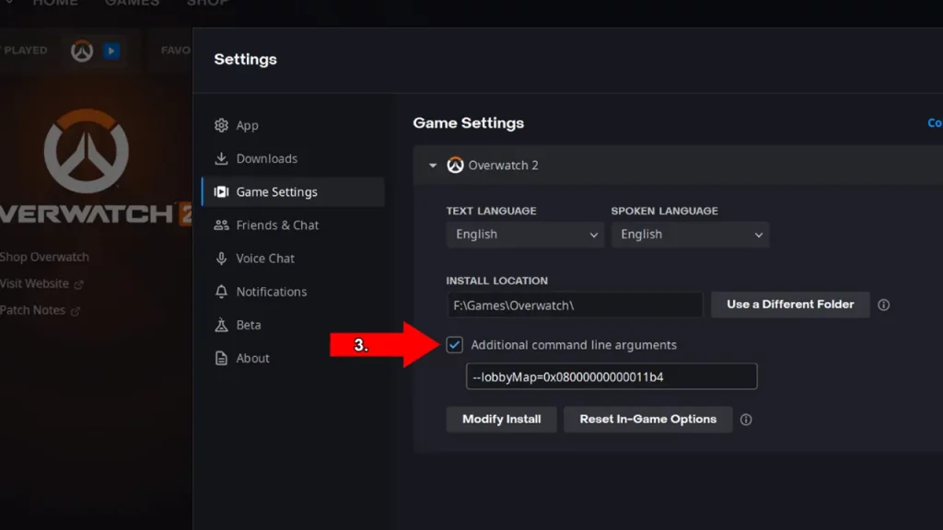Screen dimensions: 943x530
Task: Click the App gear icon in sidebar
Action: [221, 125]
